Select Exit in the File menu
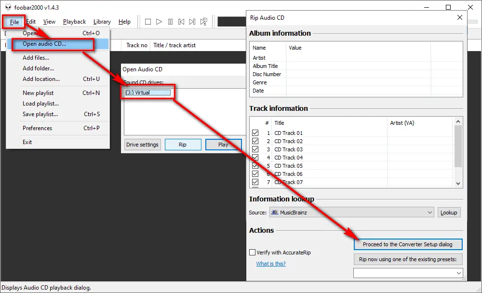Viewport: 482px width, 293px height. (58, 142)
